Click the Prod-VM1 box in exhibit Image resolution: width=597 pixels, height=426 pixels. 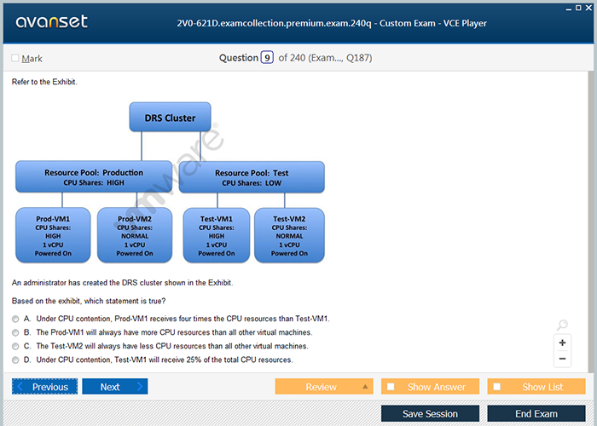(53, 235)
